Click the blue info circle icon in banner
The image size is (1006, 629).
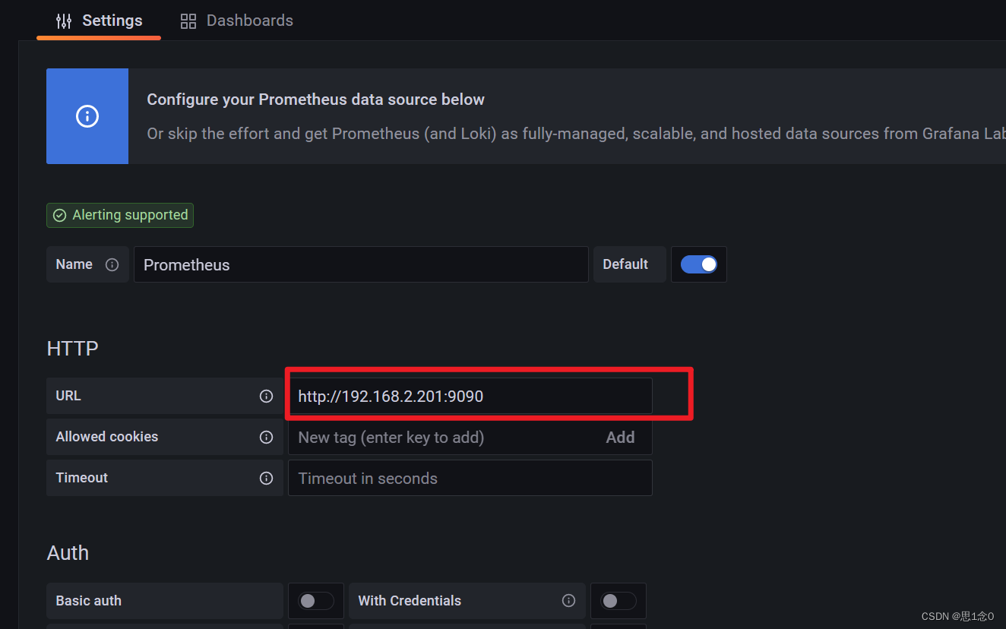tap(87, 116)
